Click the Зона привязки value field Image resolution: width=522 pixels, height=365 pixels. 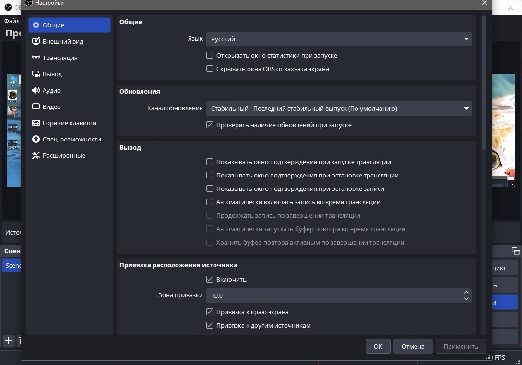333,295
